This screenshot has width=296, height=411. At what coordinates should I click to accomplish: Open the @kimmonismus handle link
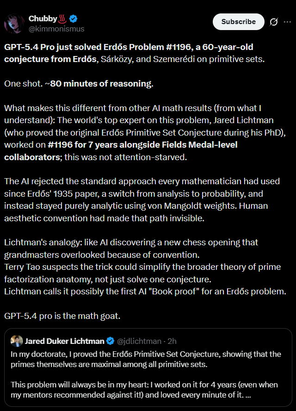click(x=56, y=29)
